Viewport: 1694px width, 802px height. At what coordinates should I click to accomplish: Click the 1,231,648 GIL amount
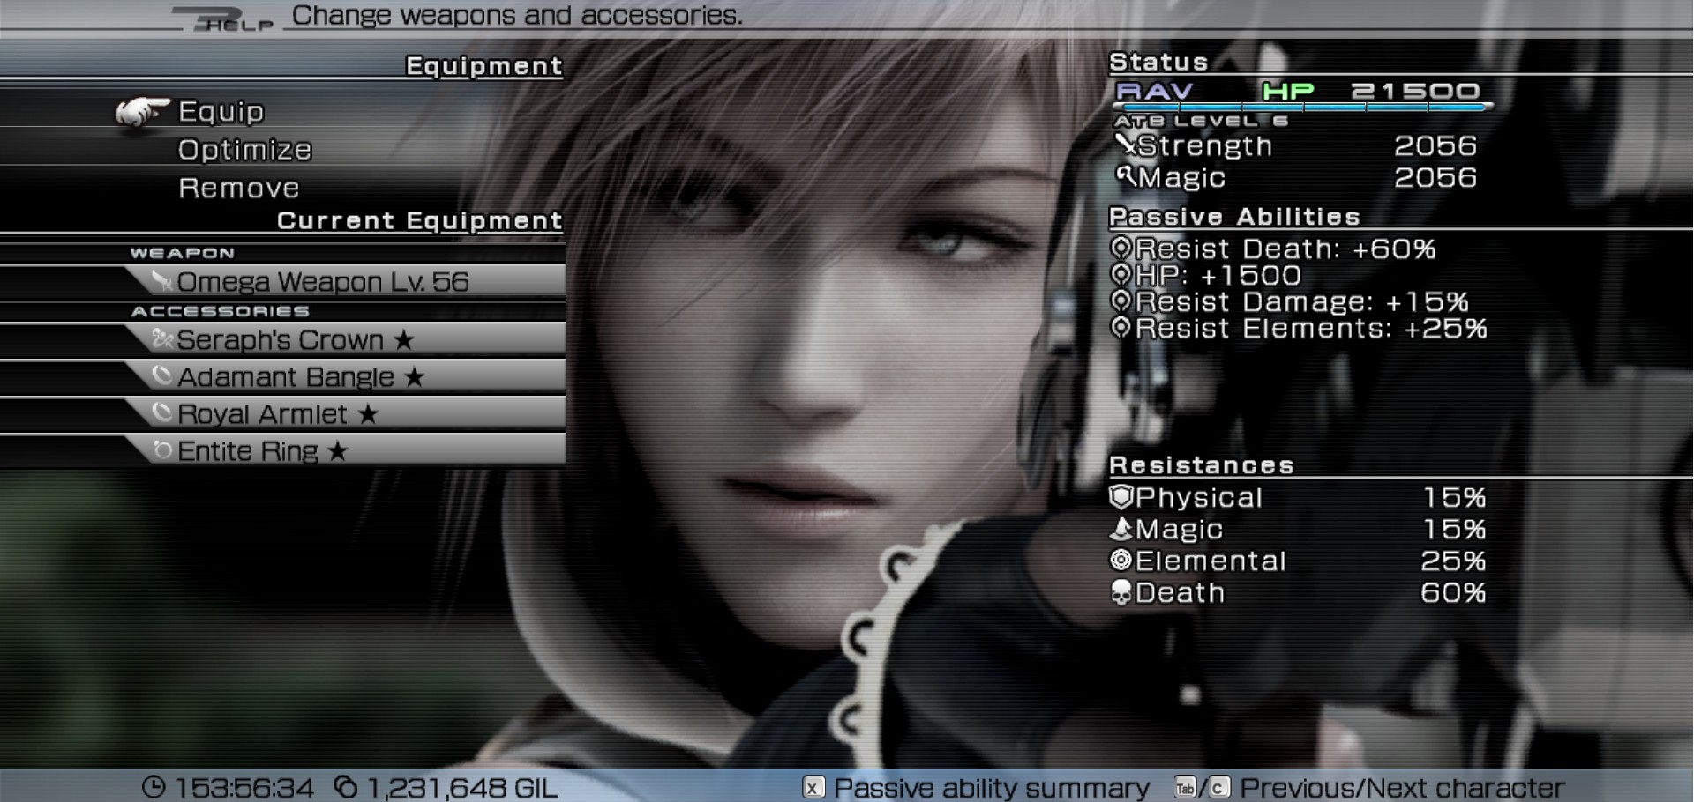[x=461, y=787]
